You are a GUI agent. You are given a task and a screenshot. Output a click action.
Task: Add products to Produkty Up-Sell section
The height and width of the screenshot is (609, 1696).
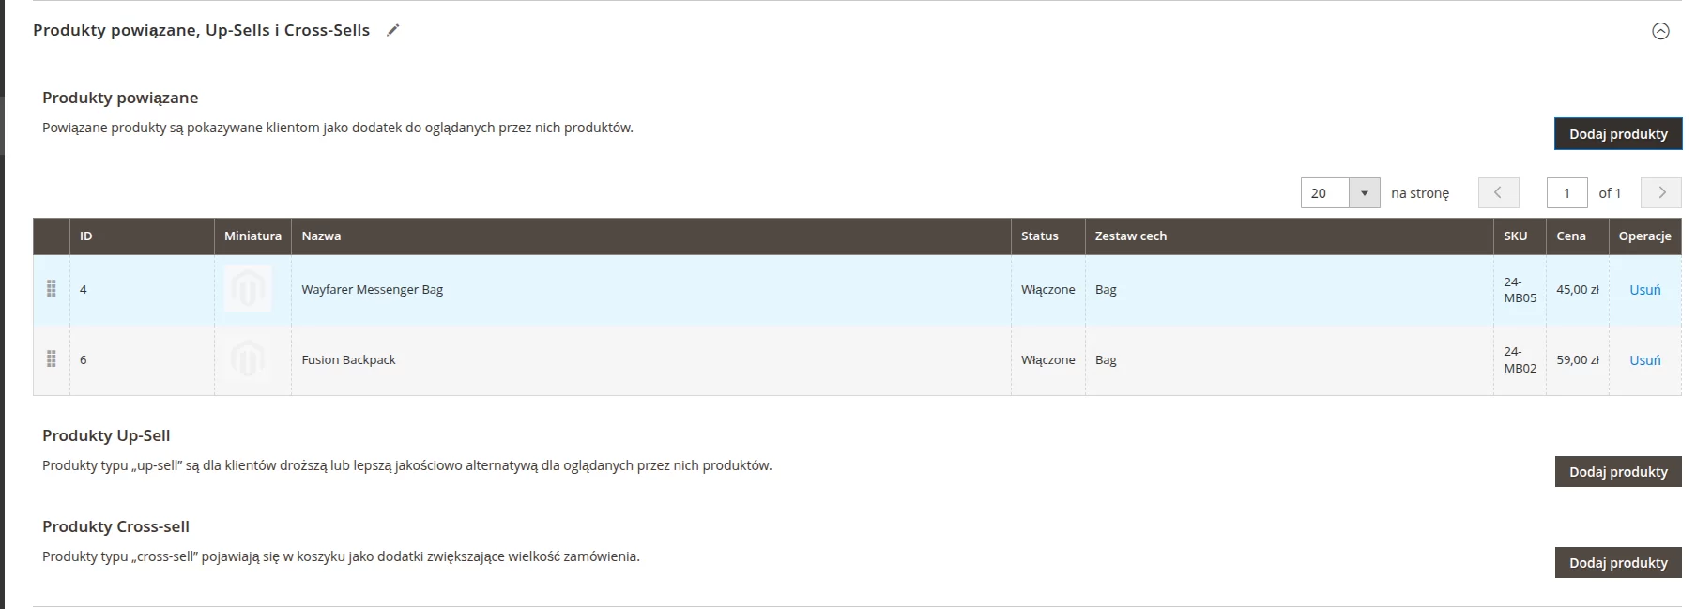1617,472
